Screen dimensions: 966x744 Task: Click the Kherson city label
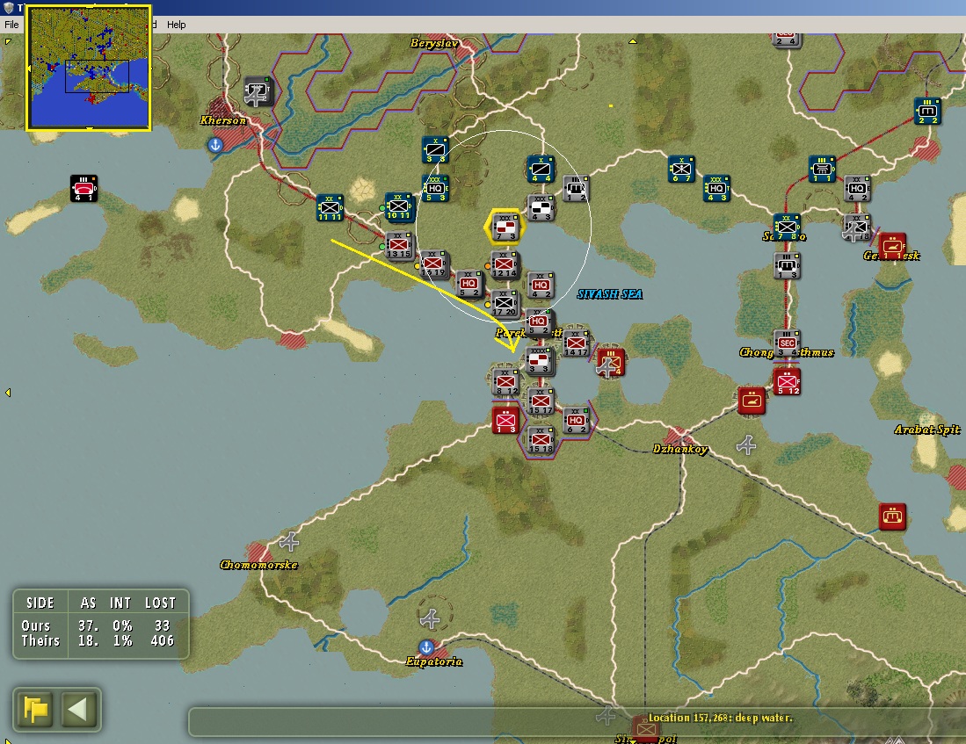click(x=223, y=120)
